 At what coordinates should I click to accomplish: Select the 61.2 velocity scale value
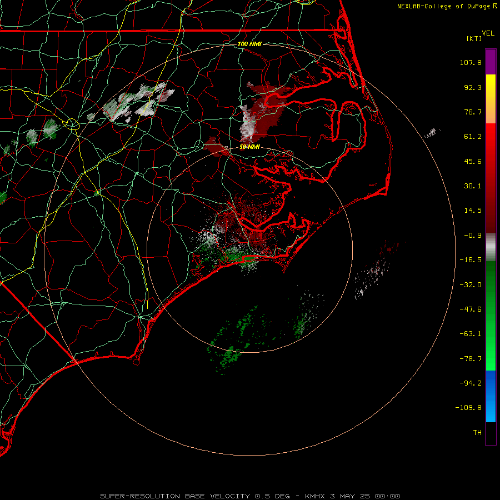tap(473, 137)
